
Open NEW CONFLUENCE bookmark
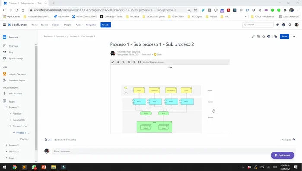pyautogui.click(x=84, y=16)
